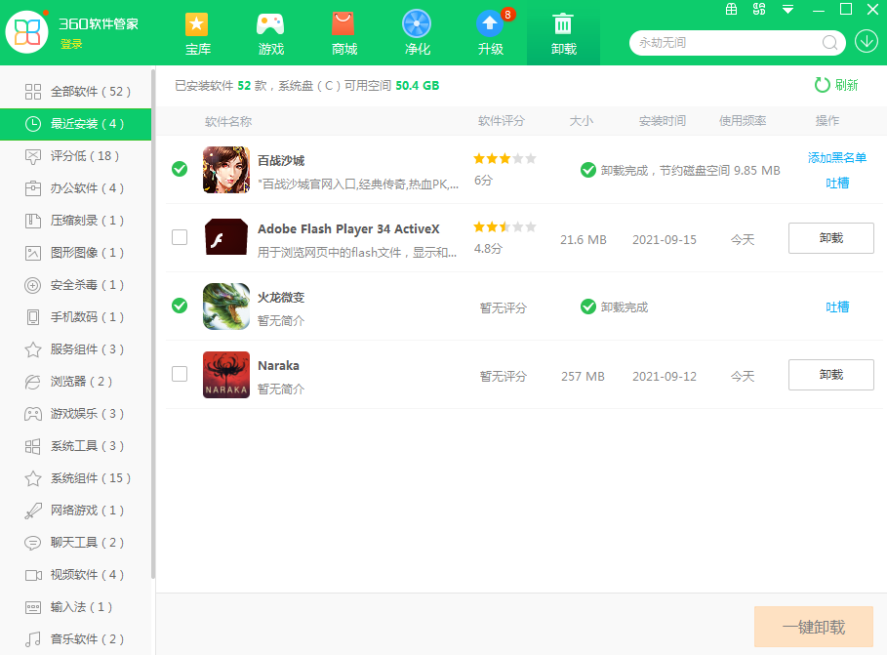Screen dimensions: 887x655
Task: Select 音乐软件 (2) category
Action: (76, 639)
